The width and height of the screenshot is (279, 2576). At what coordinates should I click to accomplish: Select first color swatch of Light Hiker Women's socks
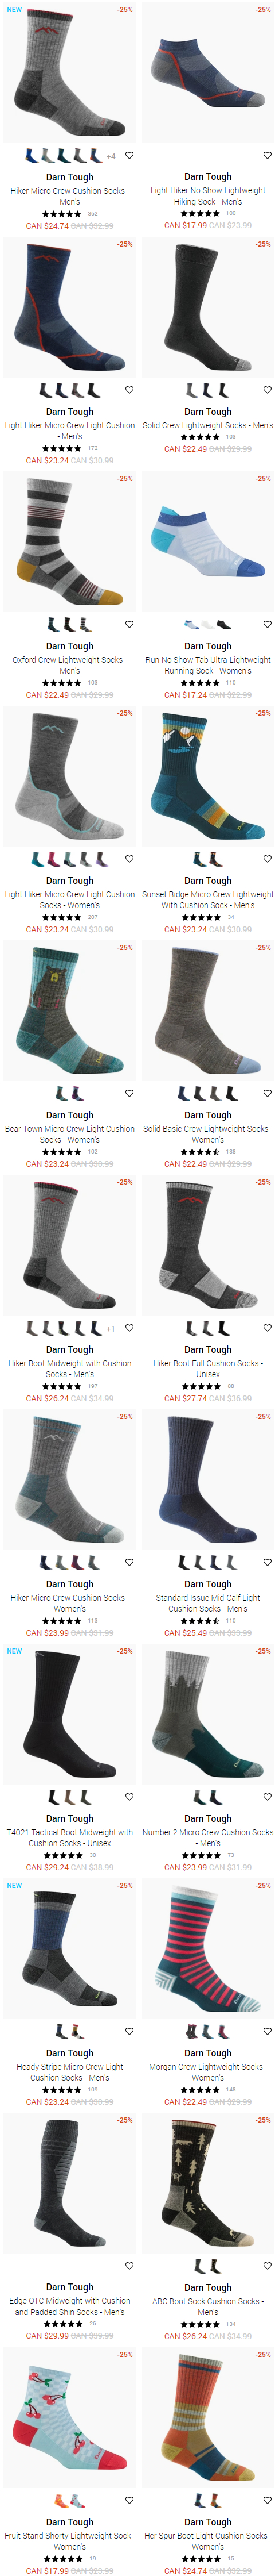[37, 859]
